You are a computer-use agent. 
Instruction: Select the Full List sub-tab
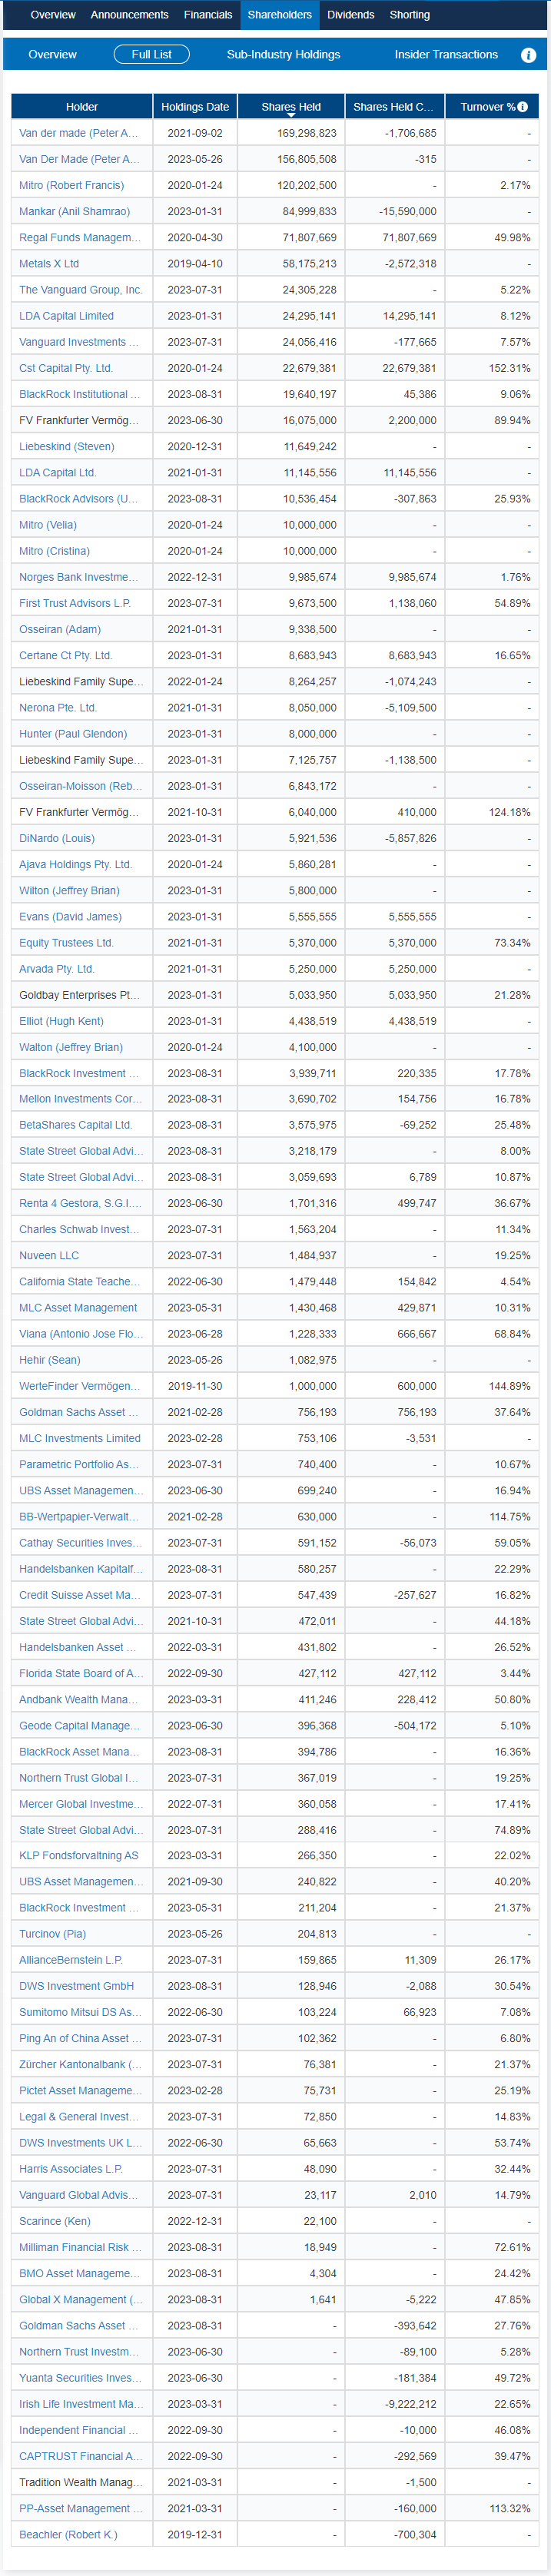(x=152, y=55)
